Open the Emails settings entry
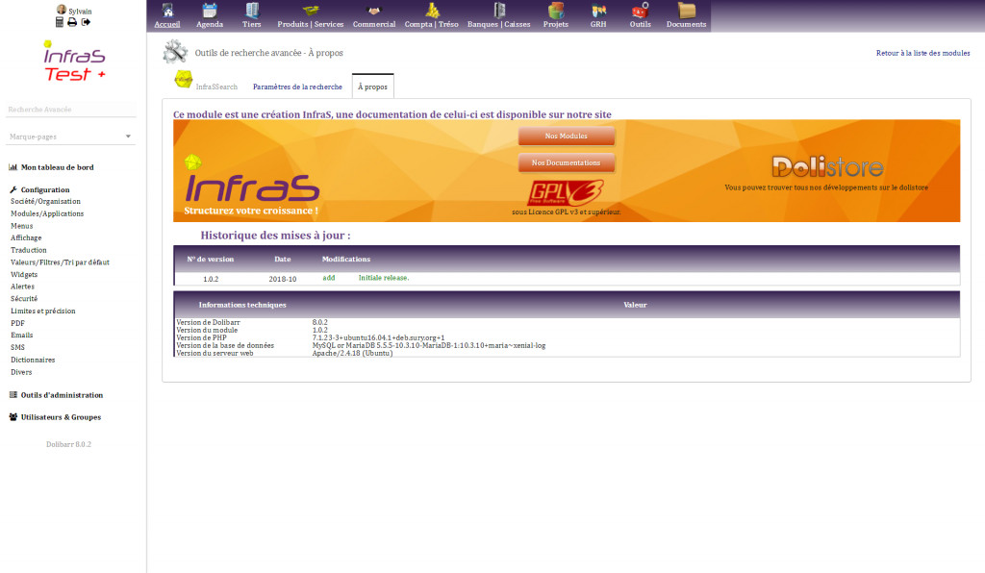 coord(21,336)
